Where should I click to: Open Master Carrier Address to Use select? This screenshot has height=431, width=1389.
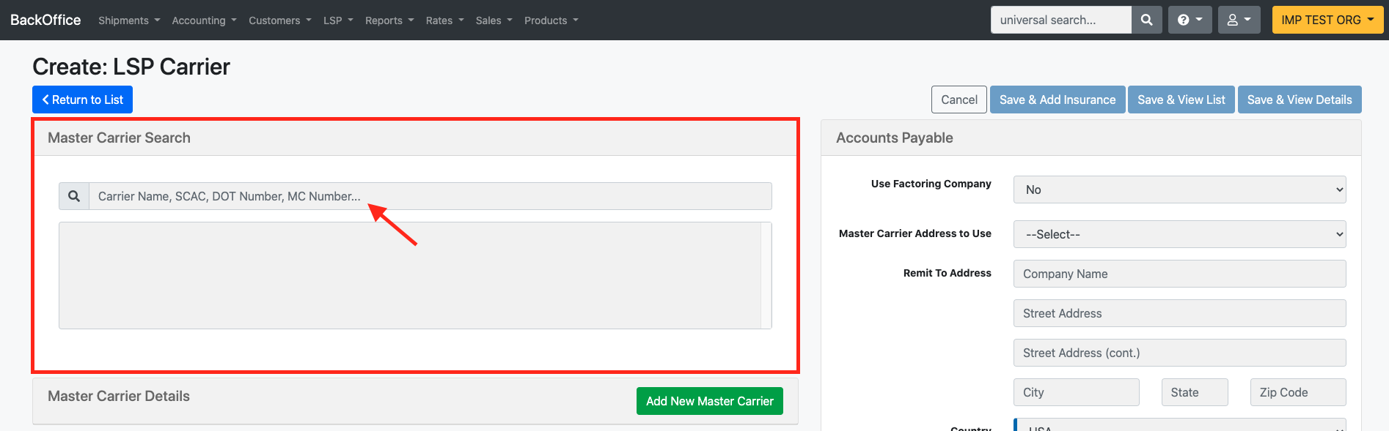[1179, 234]
